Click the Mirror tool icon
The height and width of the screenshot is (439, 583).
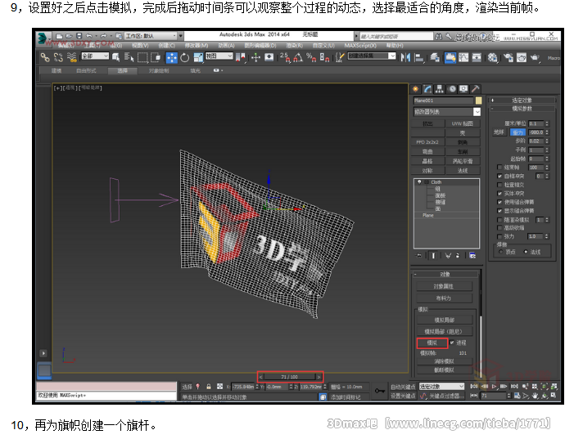pyautogui.click(x=405, y=57)
